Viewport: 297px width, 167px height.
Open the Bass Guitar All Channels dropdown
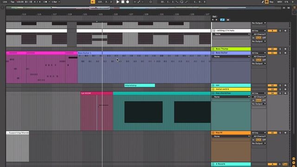click(259, 57)
